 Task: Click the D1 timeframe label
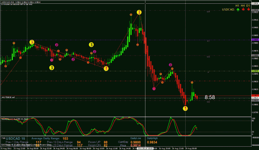pos(248,6)
